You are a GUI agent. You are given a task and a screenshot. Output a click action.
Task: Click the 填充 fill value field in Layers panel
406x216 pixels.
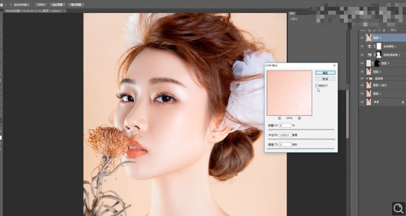pos(402,30)
